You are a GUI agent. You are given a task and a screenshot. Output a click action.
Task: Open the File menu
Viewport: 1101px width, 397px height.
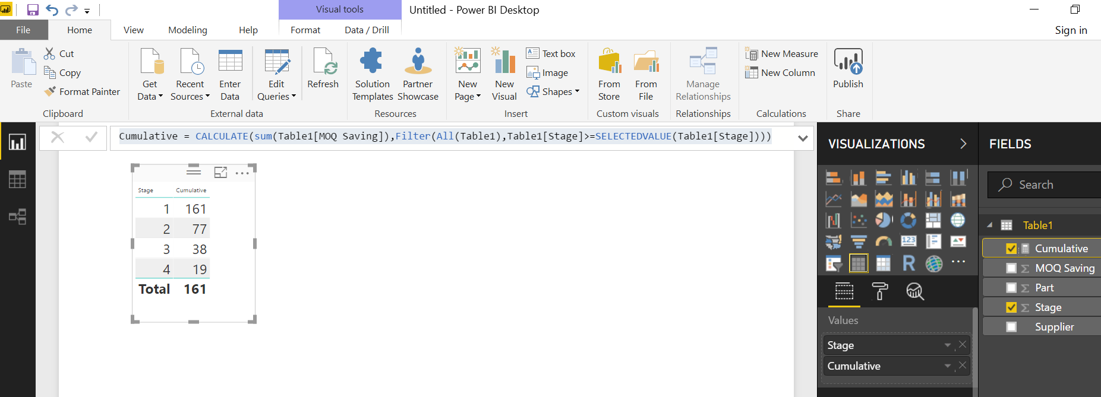click(23, 30)
